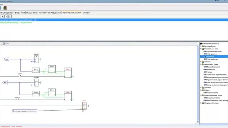Select the green String parameter row
The height and width of the screenshot is (128, 228).
16,23
